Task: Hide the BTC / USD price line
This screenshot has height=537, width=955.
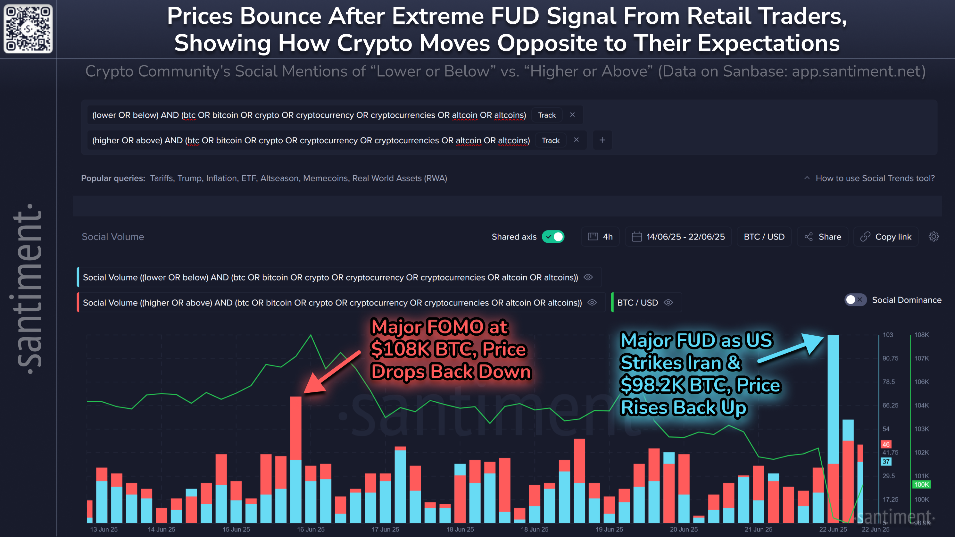Action: pos(668,303)
